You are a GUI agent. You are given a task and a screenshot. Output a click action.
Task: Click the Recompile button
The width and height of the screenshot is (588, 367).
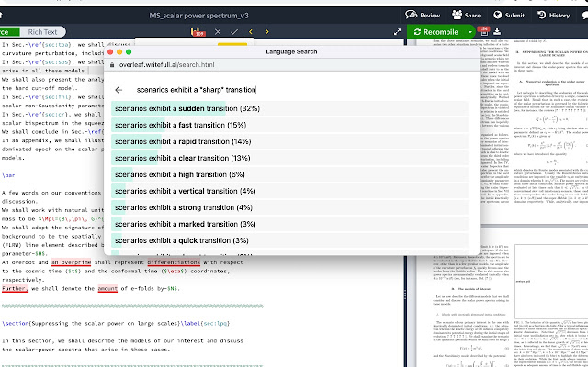pos(435,32)
